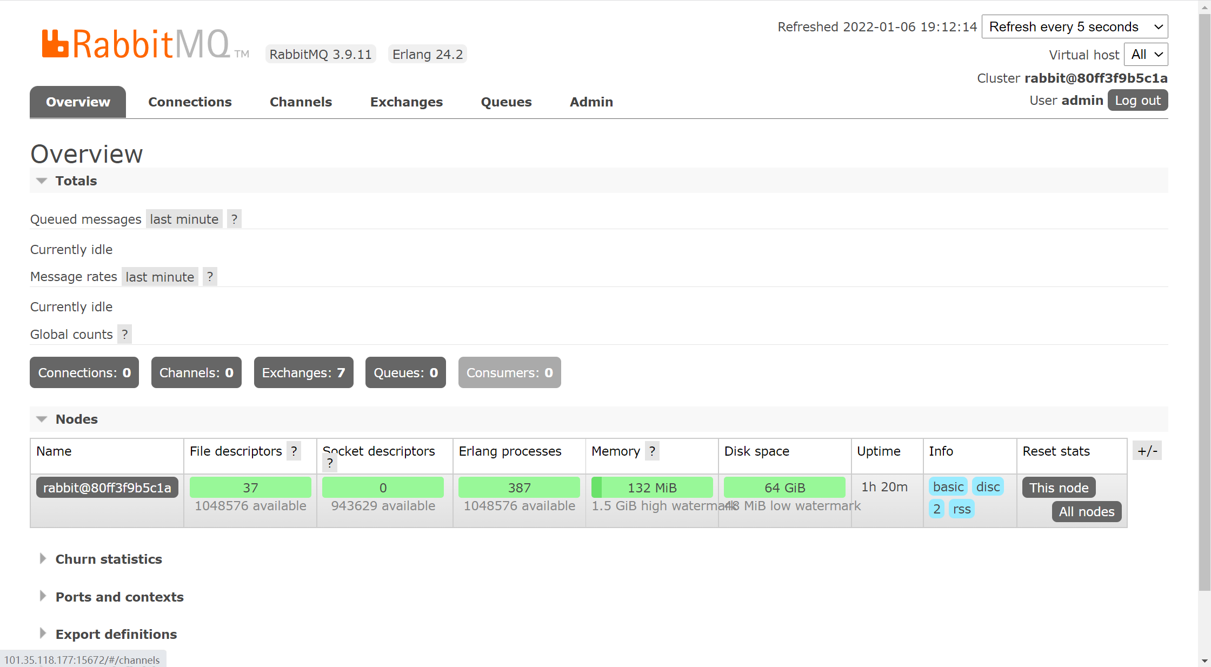
Task: Open help for Queued messages
Action: [234, 219]
